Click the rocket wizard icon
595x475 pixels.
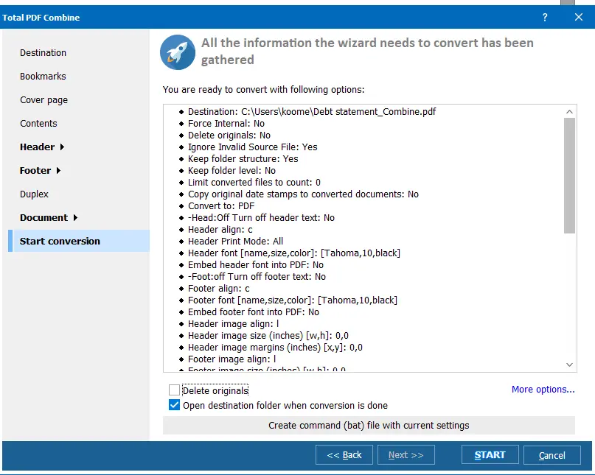[x=177, y=52]
